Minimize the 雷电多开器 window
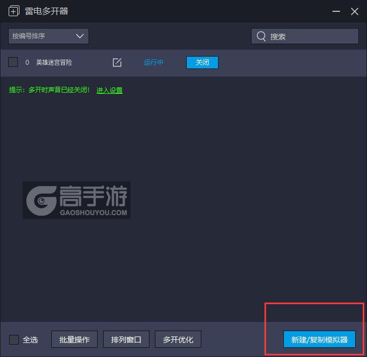The image size is (367, 357). tap(336, 11)
